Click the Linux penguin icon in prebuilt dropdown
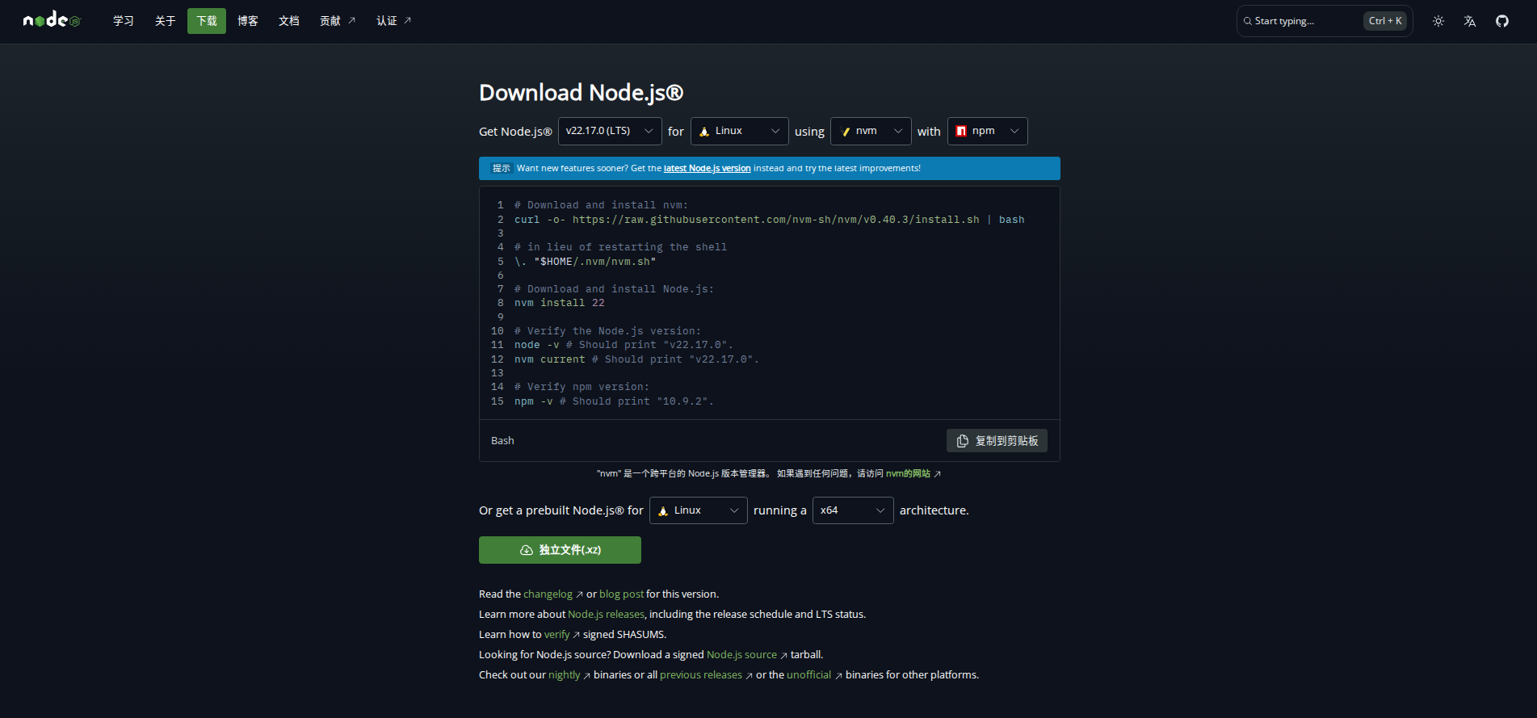 coord(663,511)
